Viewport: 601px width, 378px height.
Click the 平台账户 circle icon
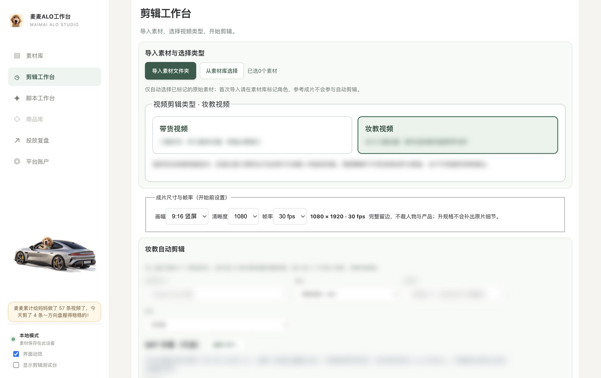(17, 161)
